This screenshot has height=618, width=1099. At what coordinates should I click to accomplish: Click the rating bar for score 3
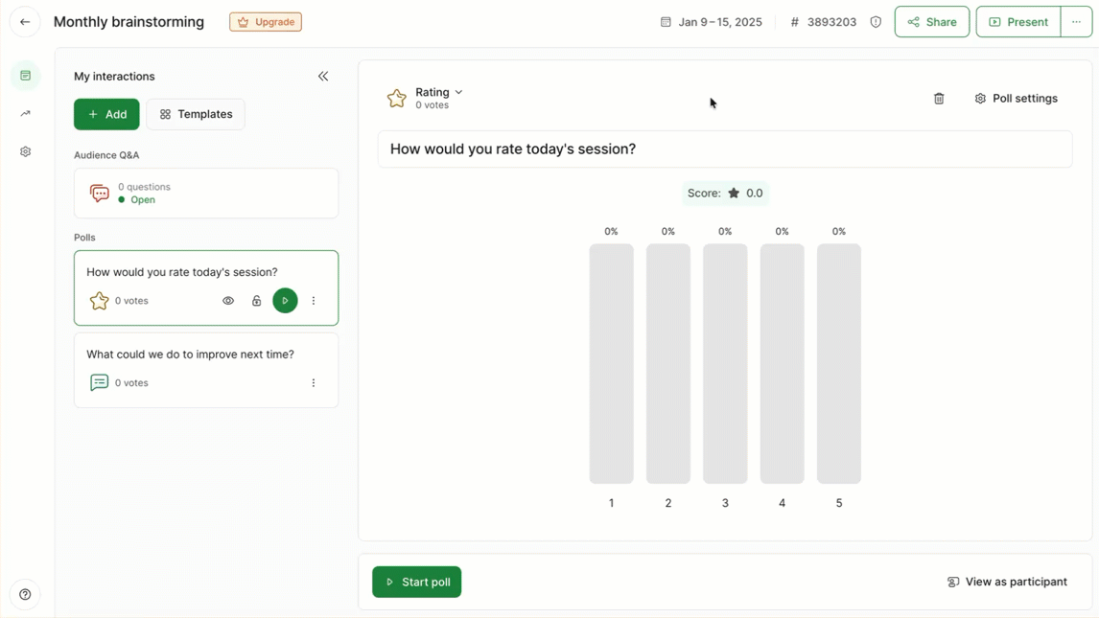click(725, 363)
